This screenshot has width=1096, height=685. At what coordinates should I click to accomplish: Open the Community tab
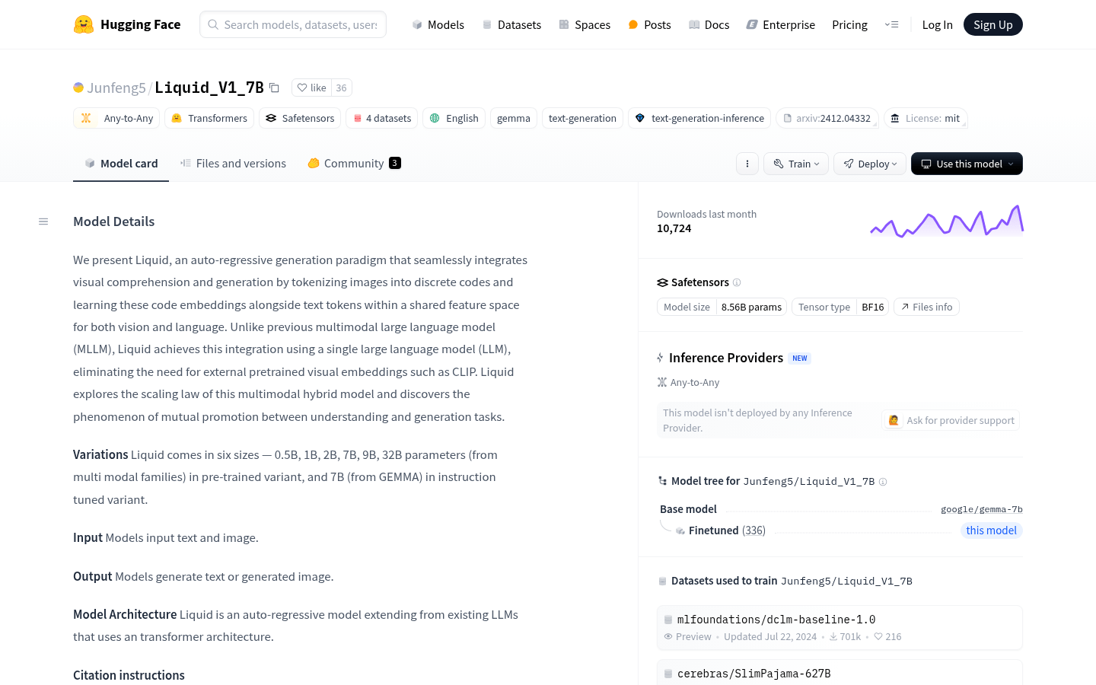point(354,163)
